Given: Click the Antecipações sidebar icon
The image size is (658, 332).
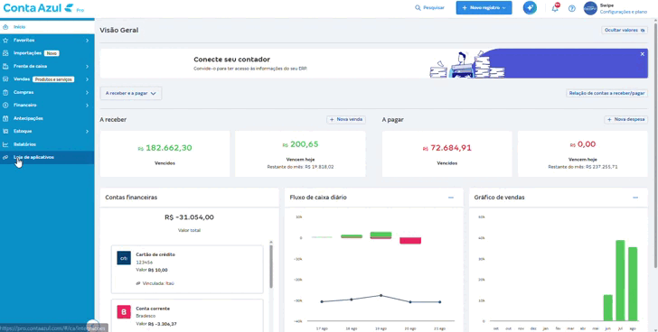Looking at the screenshot, I should (5, 118).
